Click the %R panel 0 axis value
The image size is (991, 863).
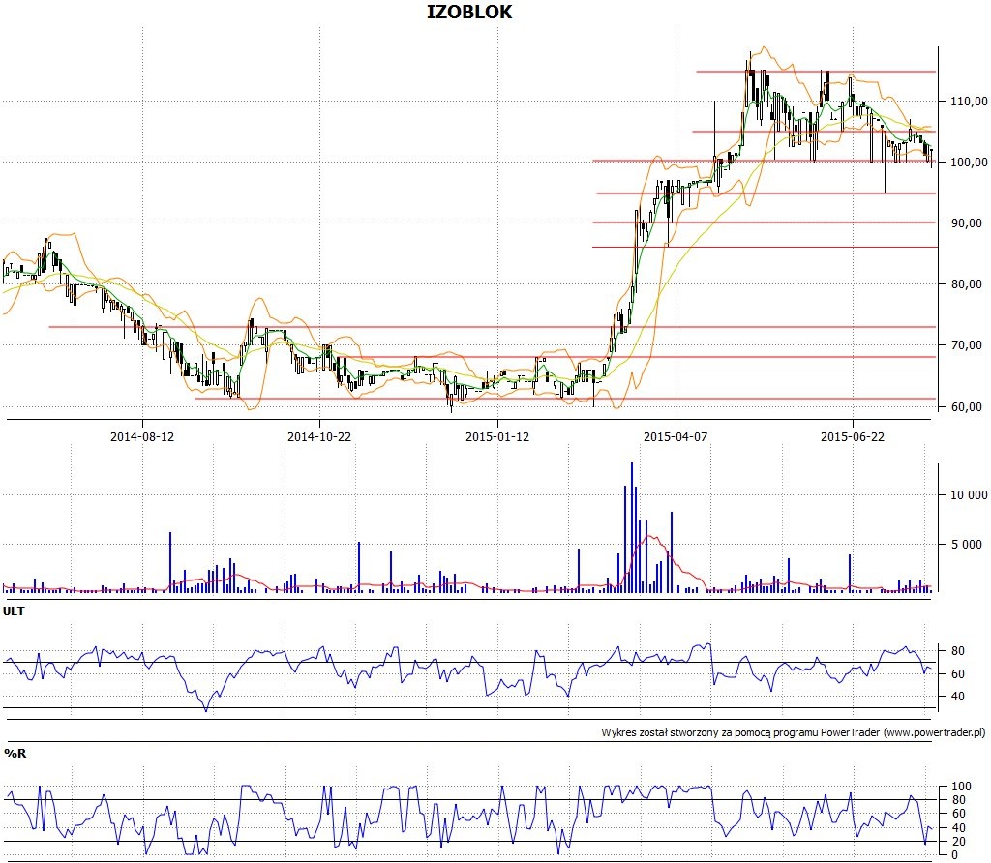[x=954, y=855]
